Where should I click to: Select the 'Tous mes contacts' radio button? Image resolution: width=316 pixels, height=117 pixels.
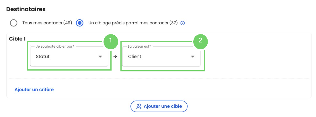click(13, 23)
